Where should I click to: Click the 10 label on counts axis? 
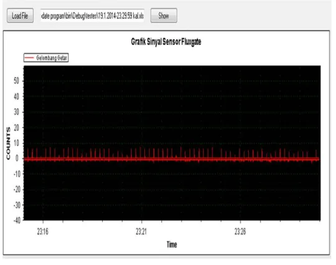pos(17,143)
